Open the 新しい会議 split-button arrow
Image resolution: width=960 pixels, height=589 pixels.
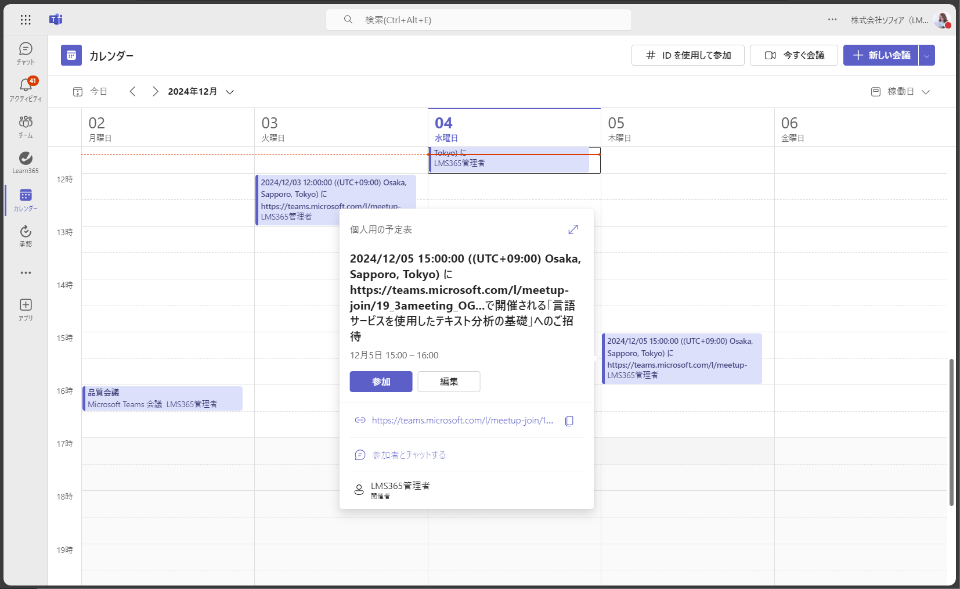pos(927,55)
